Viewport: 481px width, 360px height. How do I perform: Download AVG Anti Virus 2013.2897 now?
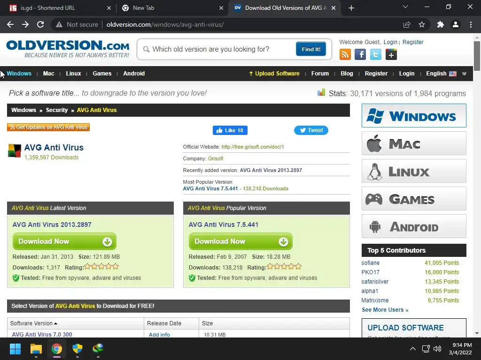click(64, 241)
